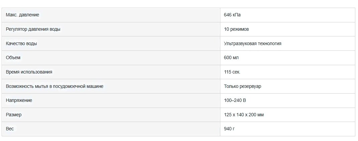This screenshot has width=358, height=141.
Task: Click the 'Макс. давление' label cell
Action: pos(111,15)
